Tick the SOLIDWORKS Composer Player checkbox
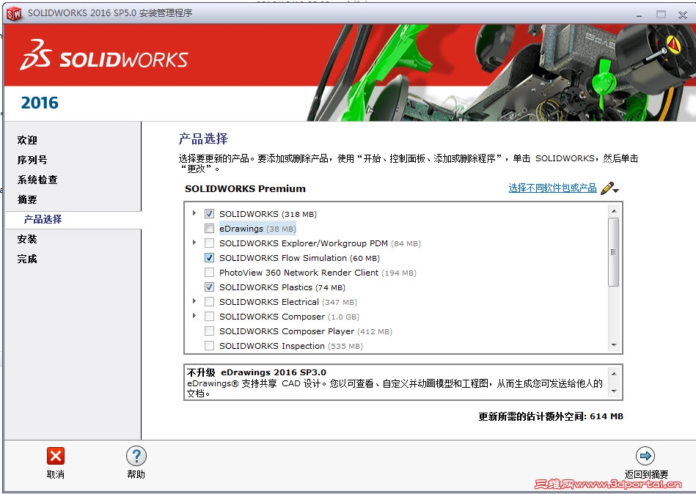Viewport: 696px width, 494px height. point(209,331)
